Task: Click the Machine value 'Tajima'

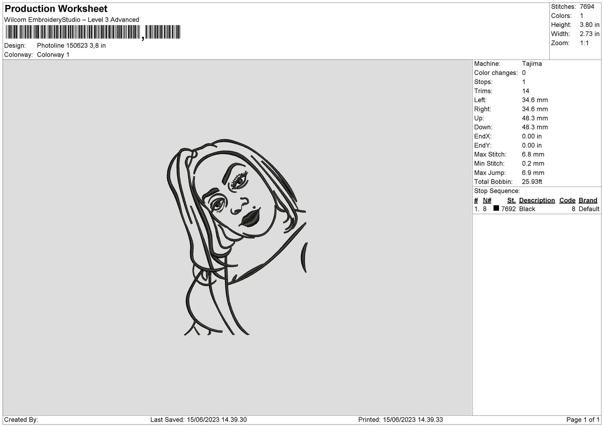Action: pos(532,64)
